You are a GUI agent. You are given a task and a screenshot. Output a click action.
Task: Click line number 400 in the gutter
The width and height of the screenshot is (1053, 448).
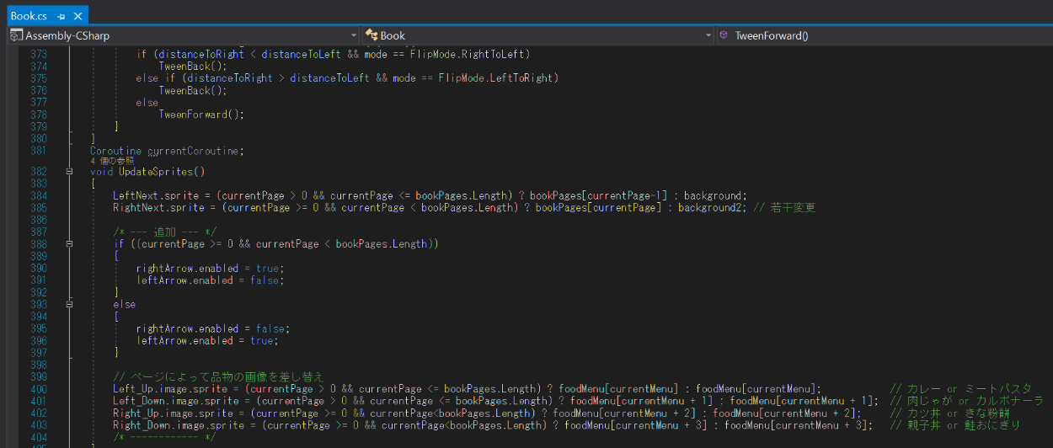coord(37,389)
